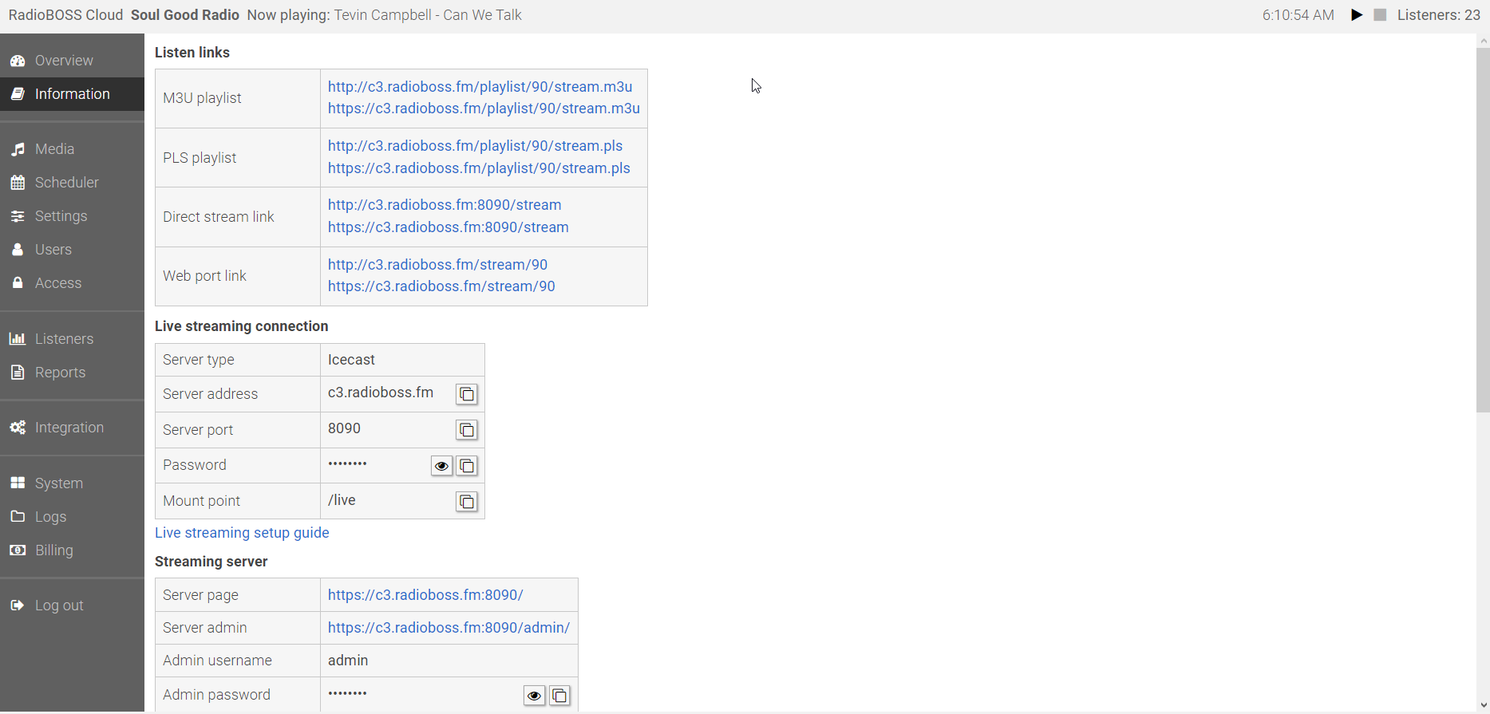This screenshot has height=714, width=1490.
Task: Click the Log out arrow icon
Action: (x=18, y=606)
